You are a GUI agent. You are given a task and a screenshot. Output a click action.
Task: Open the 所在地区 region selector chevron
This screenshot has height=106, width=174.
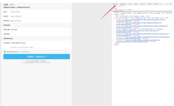(x=70, y=43)
